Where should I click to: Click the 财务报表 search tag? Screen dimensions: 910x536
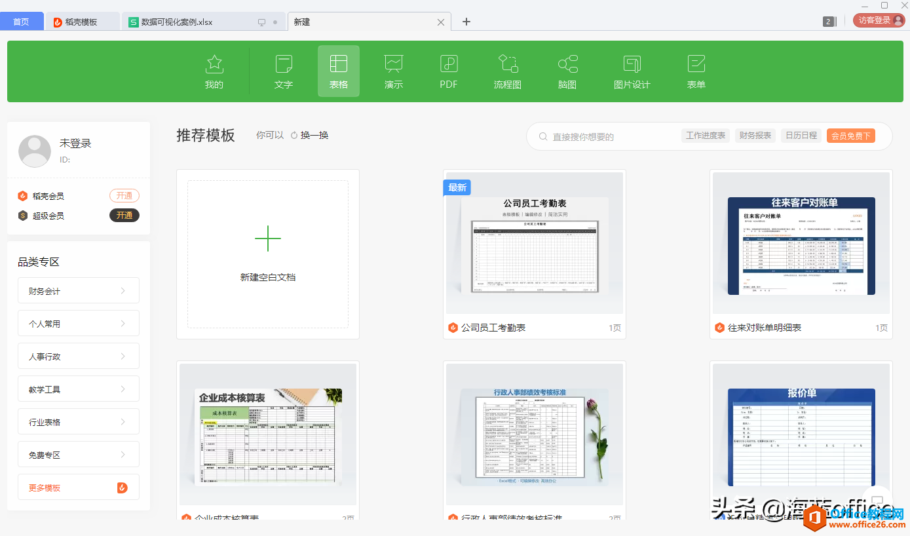click(x=755, y=136)
